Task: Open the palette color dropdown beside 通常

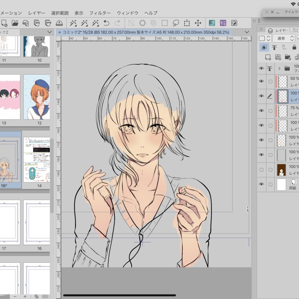Action: point(268,39)
